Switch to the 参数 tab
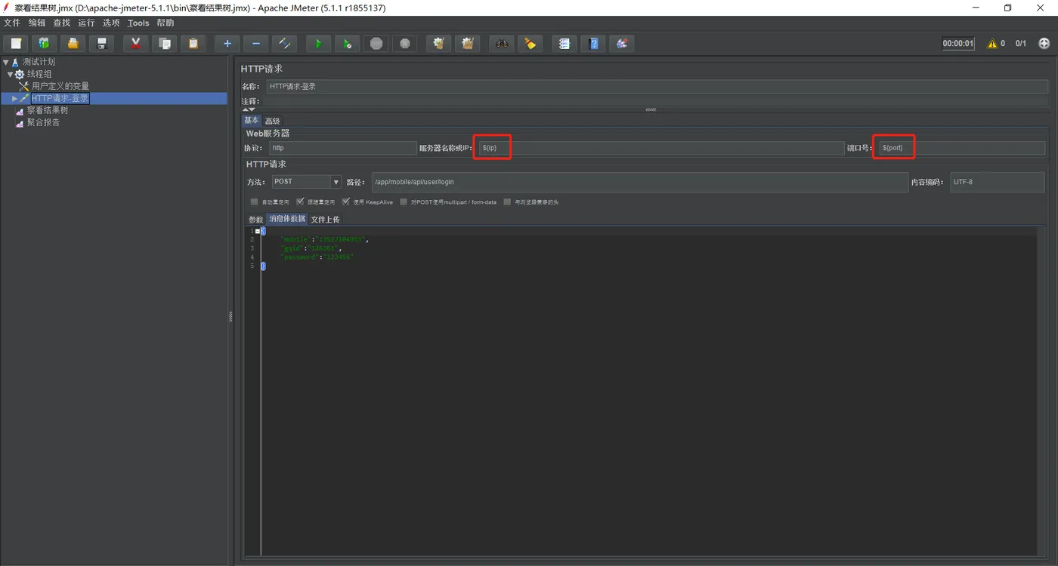Image resolution: width=1058 pixels, height=566 pixels. pos(256,220)
